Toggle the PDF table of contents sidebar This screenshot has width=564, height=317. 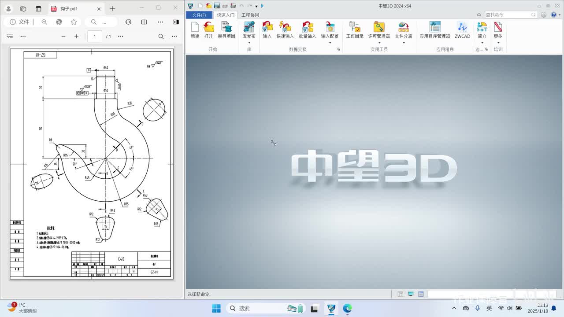click(10, 37)
